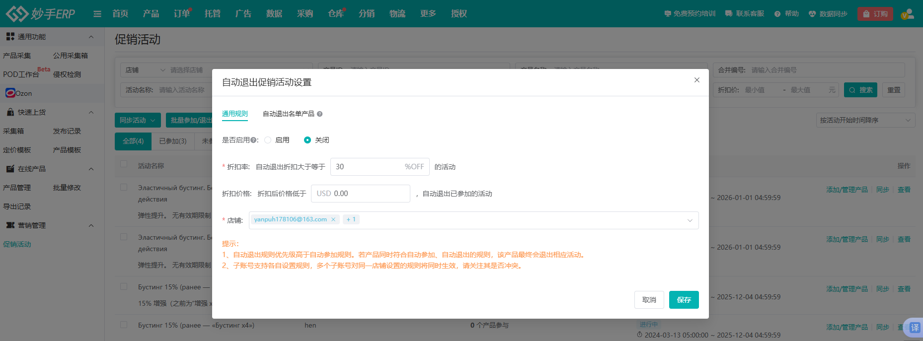Screen dimensions: 923x341
Task: Select the 关闭 radio button
Action: tap(308, 140)
